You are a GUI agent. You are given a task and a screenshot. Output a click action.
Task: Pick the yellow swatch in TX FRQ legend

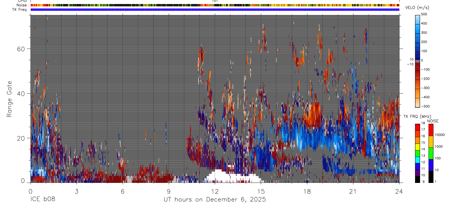(x=418, y=146)
